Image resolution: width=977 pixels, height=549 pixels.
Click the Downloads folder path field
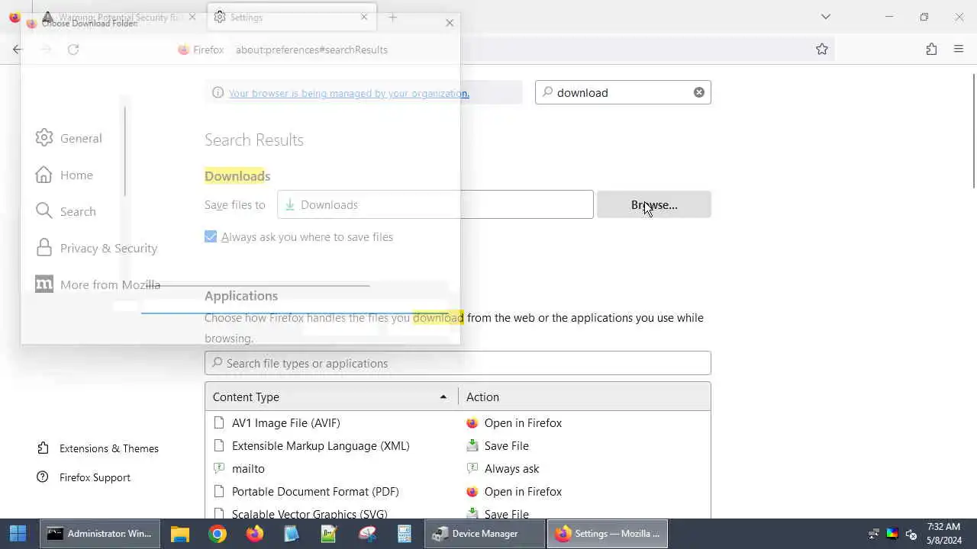435,204
